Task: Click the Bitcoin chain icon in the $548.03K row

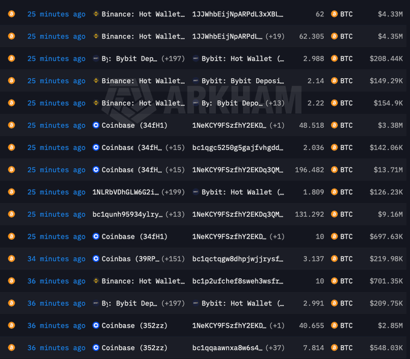Action: point(11,348)
